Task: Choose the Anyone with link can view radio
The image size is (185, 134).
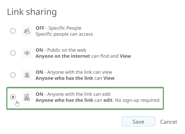Action: (13, 75)
